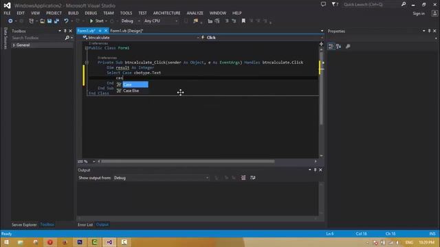Open File Explorer from the taskbar
This screenshot has height=247, width=440.
21,242
